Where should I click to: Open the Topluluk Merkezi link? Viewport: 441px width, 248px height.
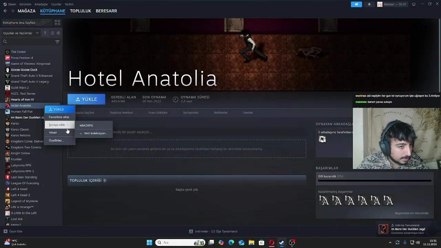pyautogui.click(x=121, y=113)
